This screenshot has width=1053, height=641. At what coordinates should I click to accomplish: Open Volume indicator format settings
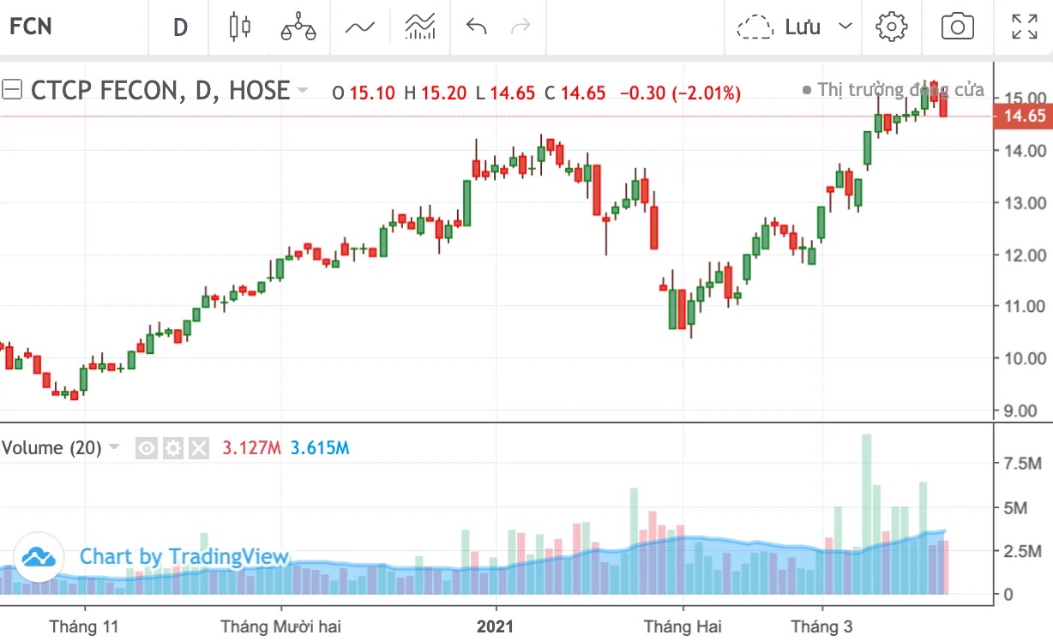[x=173, y=448]
